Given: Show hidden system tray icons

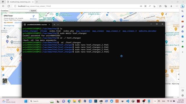Looking at the screenshot, I should point(155,101).
